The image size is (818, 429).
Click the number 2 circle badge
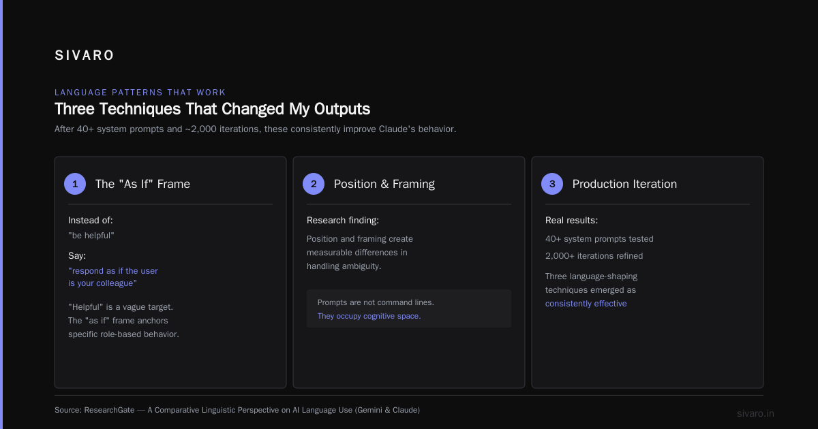tap(314, 184)
